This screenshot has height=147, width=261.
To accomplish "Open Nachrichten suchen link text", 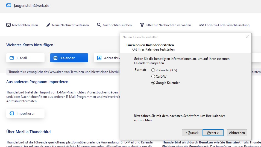I will [x=117, y=25].
